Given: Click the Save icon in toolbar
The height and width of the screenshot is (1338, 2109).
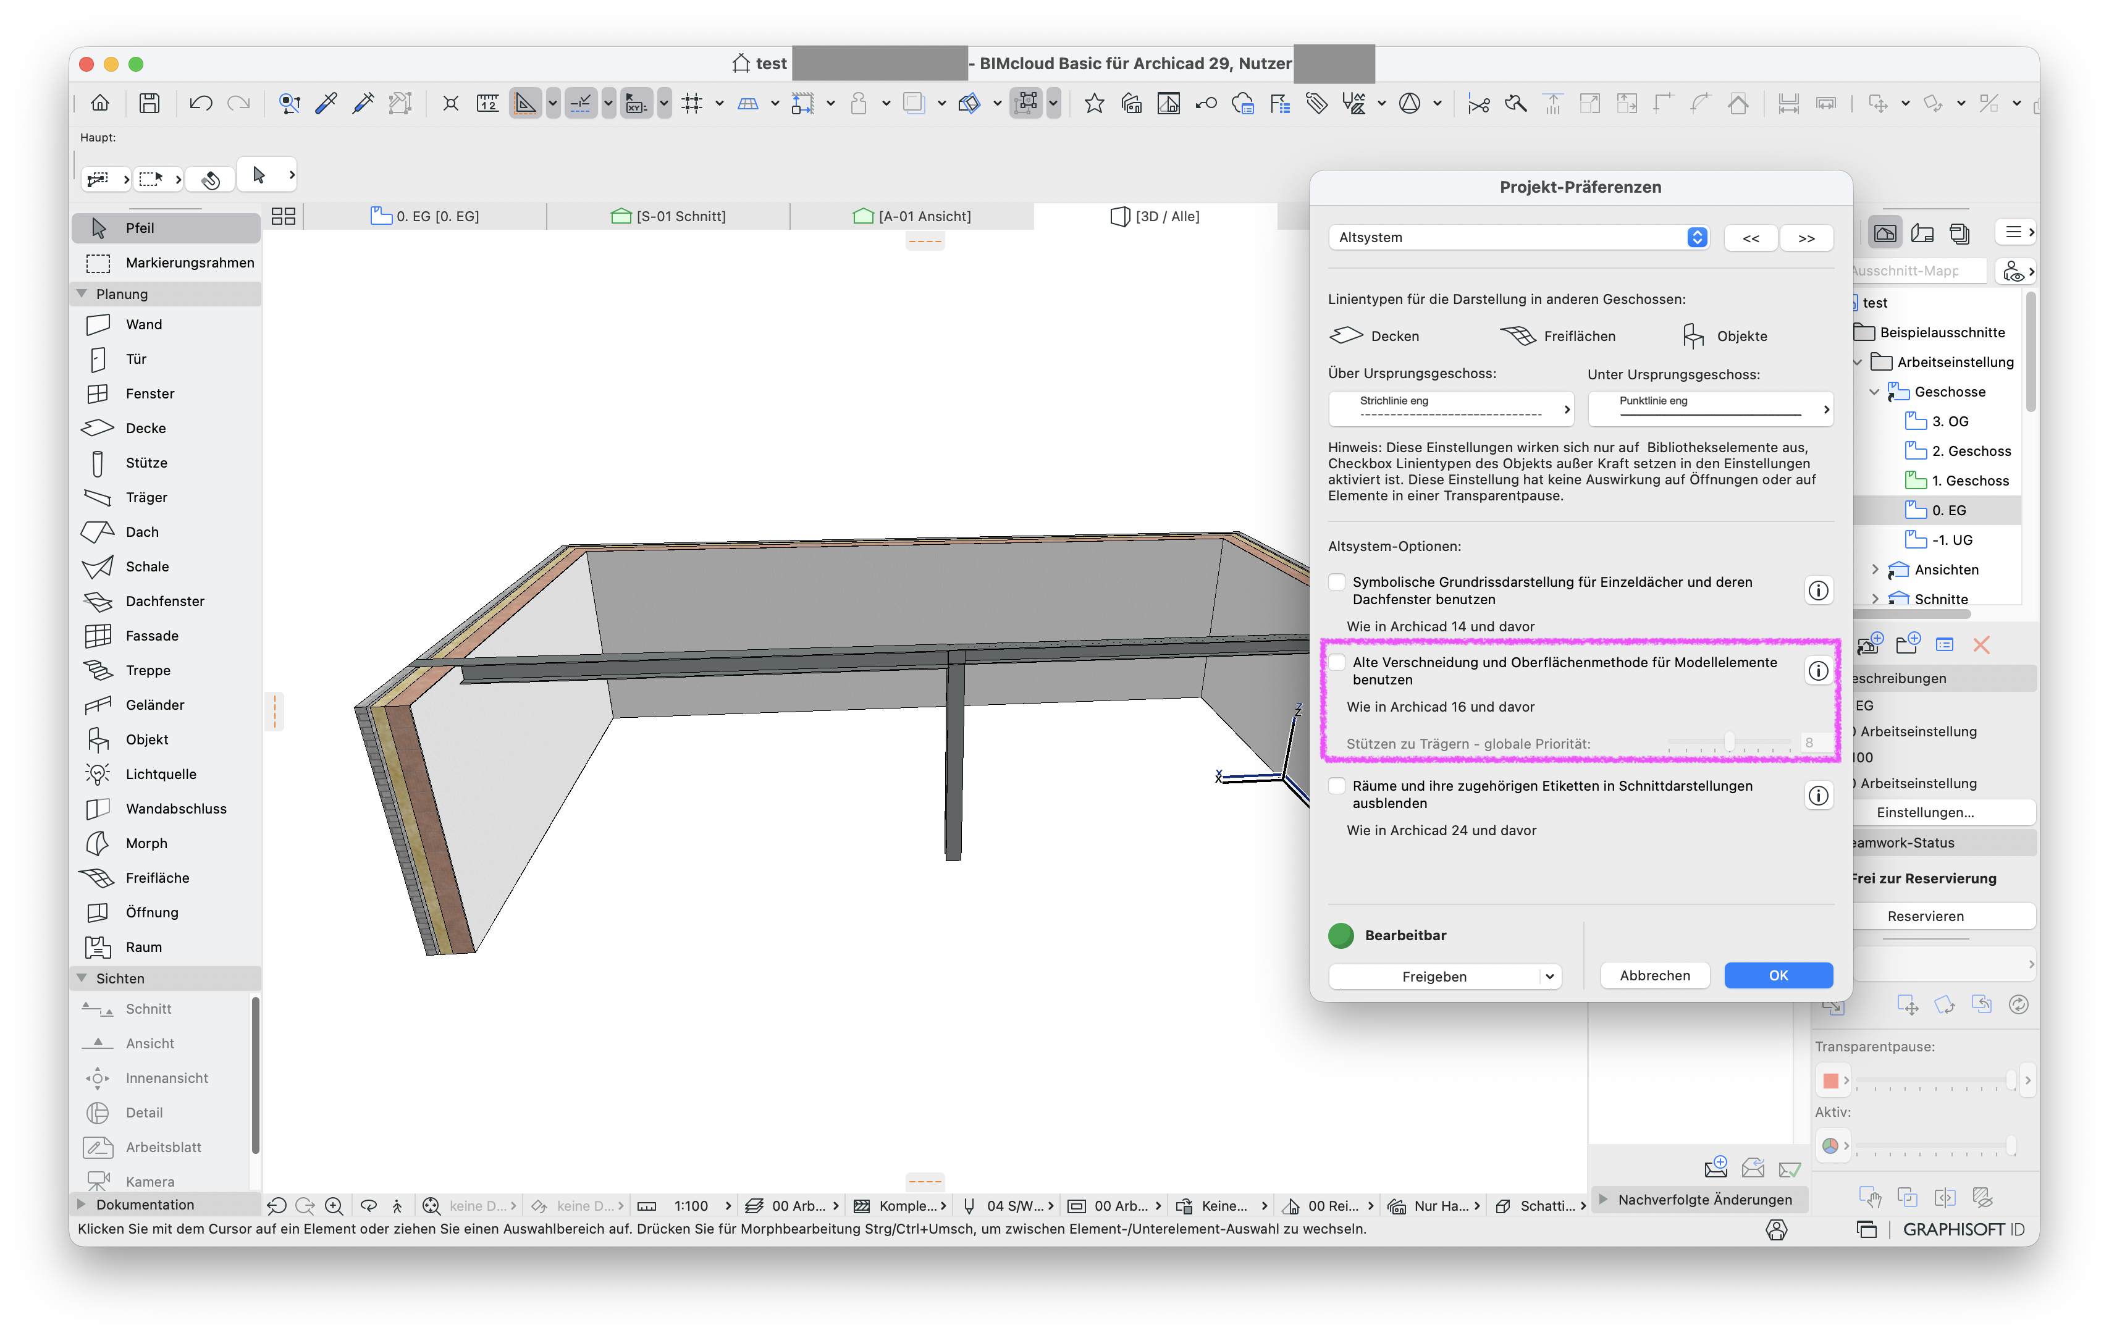Looking at the screenshot, I should click(149, 103).
